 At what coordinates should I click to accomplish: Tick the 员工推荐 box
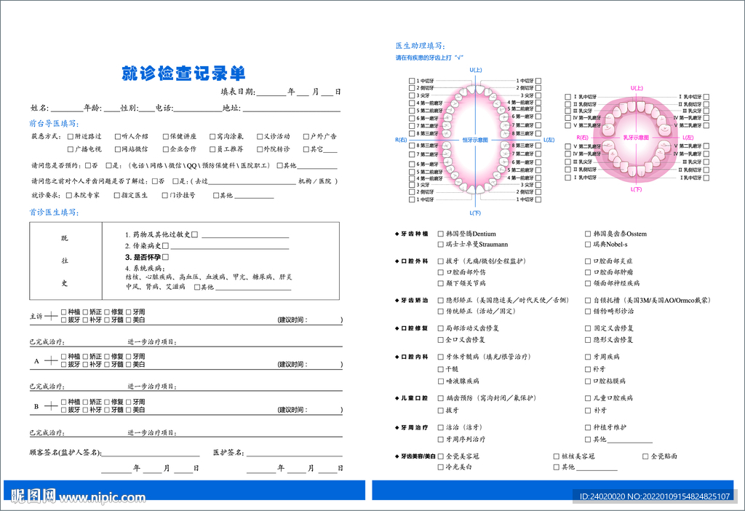[x=212, y=149]
